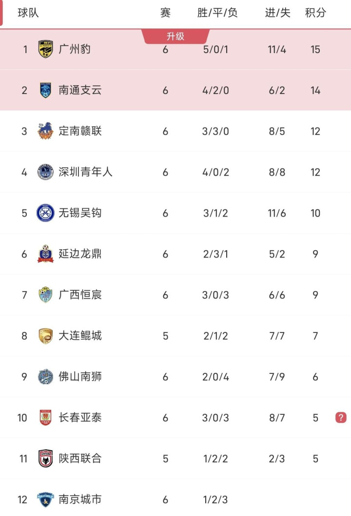Click the 胜/平/负 column header
The height and width of the screenshot is (516, 351).
point(217,13)
